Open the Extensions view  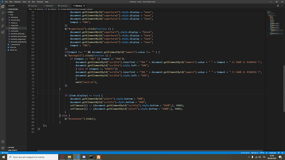(3, 32)
